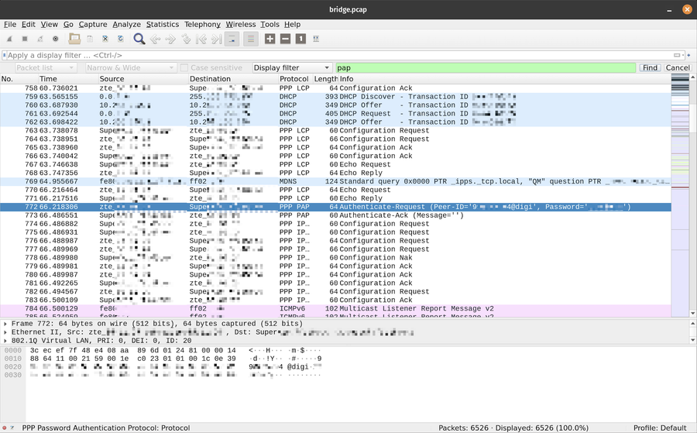
Task: Expand the Ethernet II tree row
Action: click(5, 332)
